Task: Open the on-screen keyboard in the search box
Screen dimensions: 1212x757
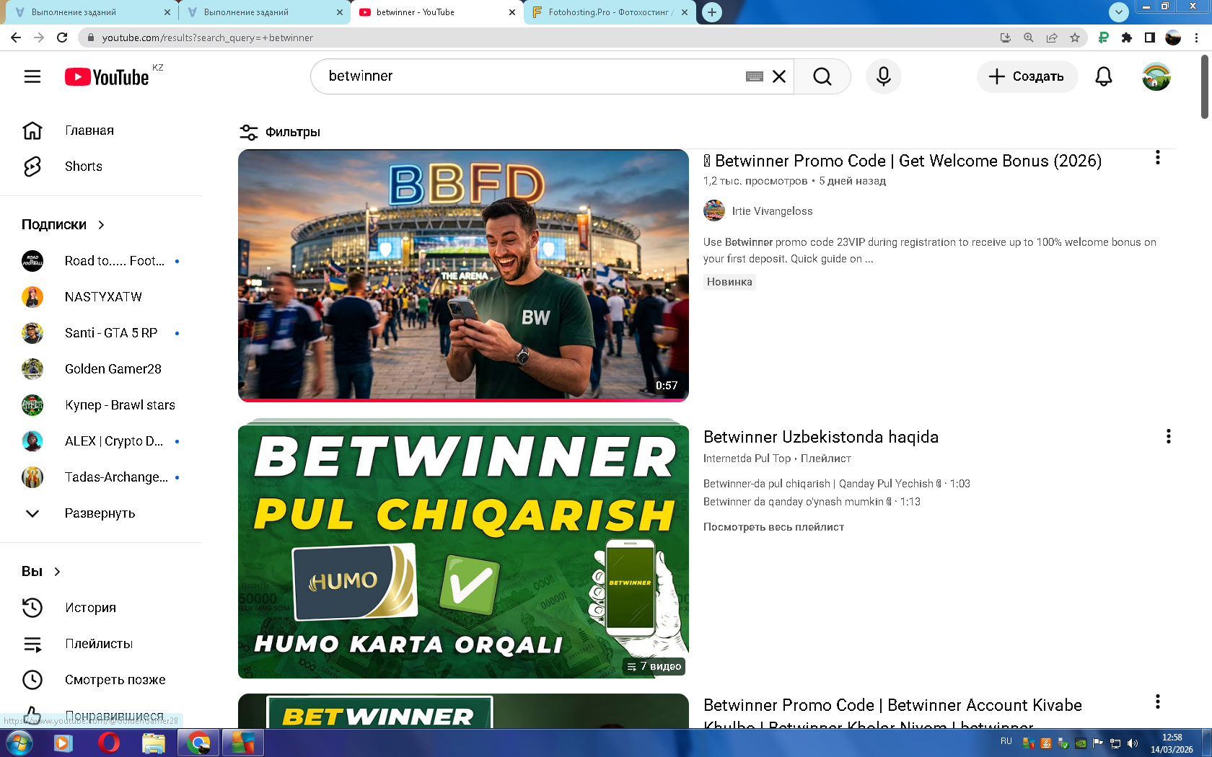Action: [x=754, y=76]
